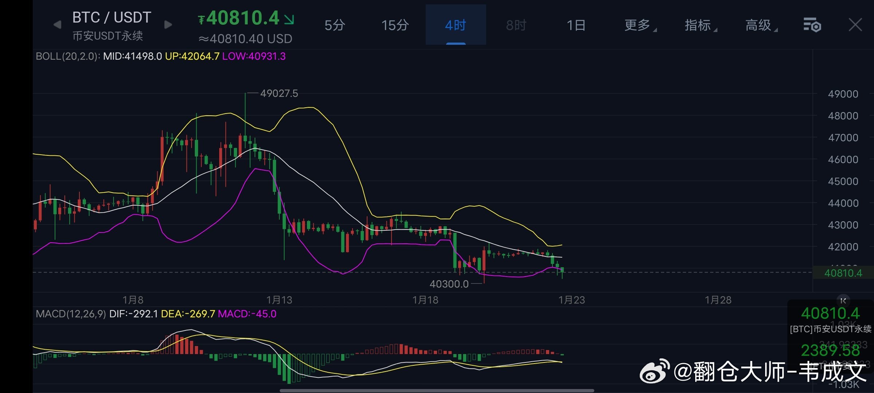The image size is (874, 393).
Task: Tap the 46000 price axis label
Action: [x=843, y=159]
